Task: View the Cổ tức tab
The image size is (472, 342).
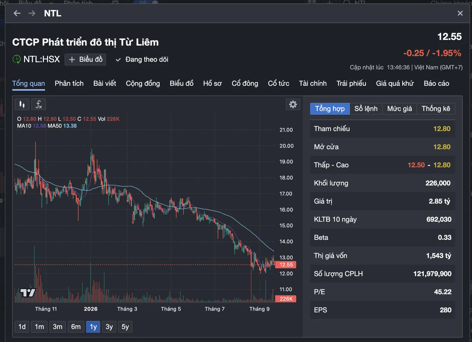Action: (279, 83)
